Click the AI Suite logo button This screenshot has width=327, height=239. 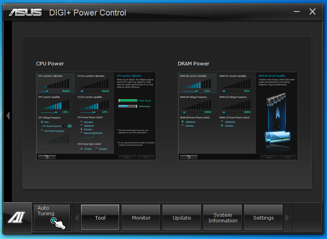(17, 217)
